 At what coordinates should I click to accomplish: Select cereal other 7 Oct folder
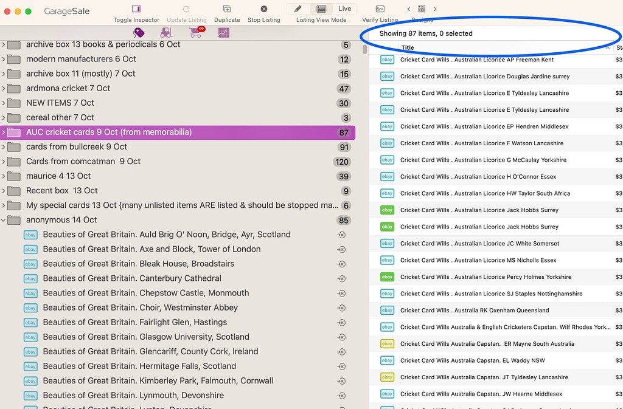click(x=178, y=117)
